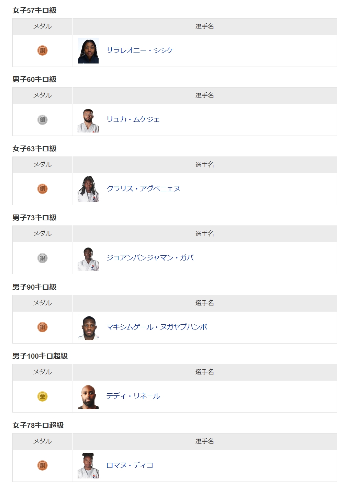Viewport: 337px width, 486px height.
Task: Click the silver medal icon for 男子73キロ級
Action: tap(42, 258)
